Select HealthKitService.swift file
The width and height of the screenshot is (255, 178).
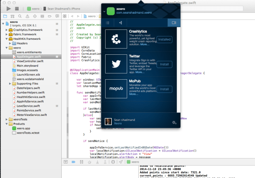click(31, 97)
